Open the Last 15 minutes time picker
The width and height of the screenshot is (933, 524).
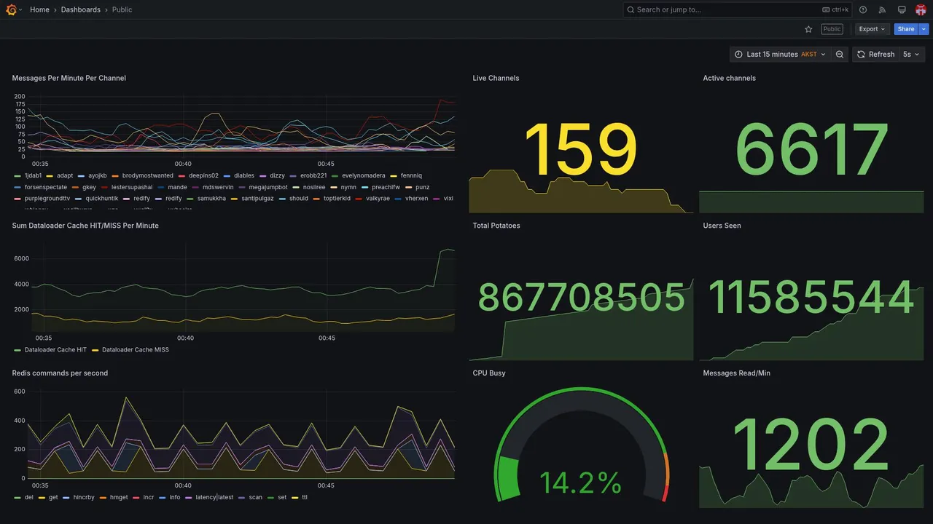[x=780, y=55]
